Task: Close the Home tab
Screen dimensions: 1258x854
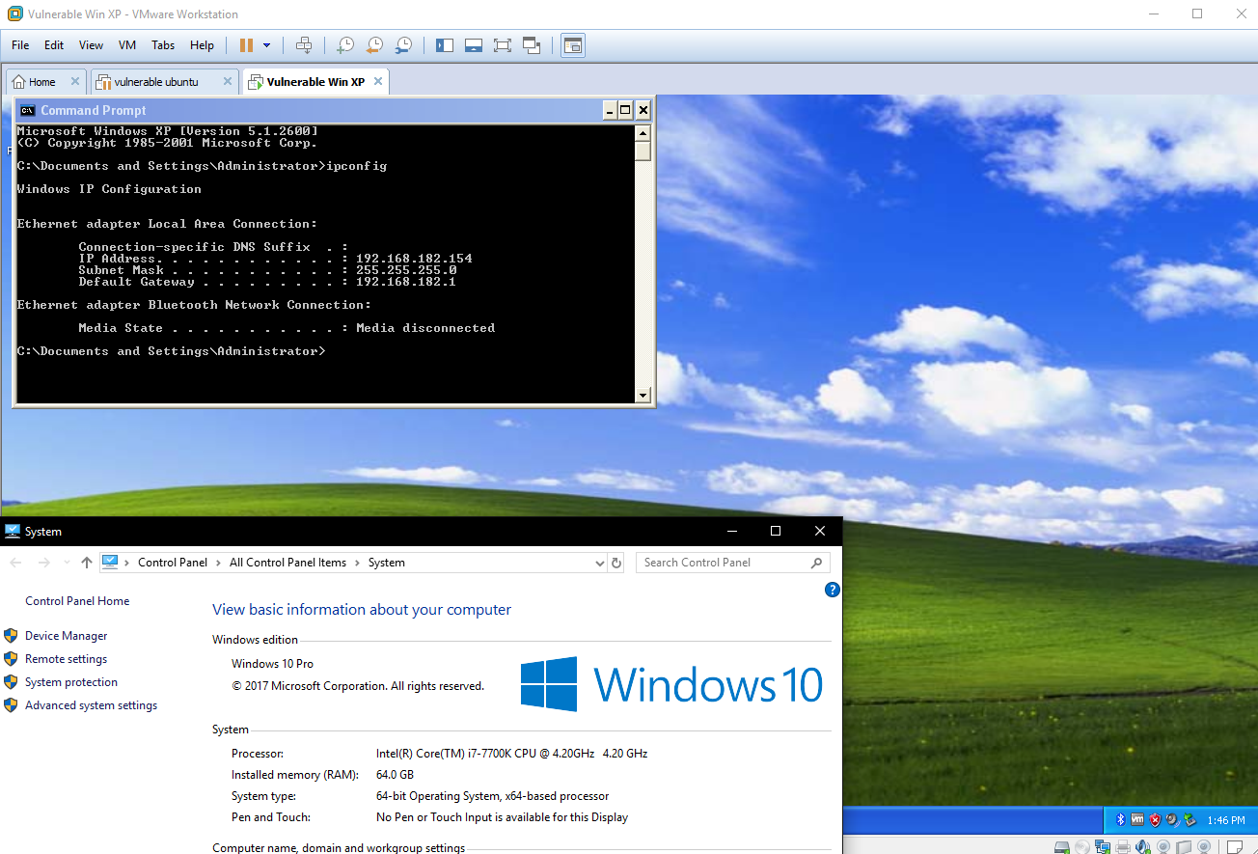Action: [75, 82]
